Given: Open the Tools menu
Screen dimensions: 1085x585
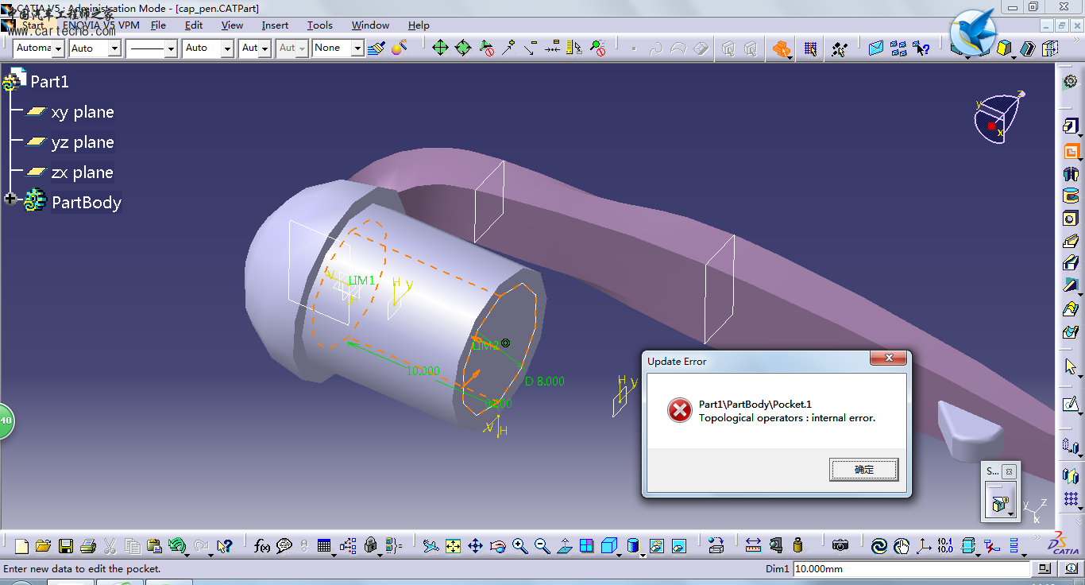Looking at the screenshot, I should tap(320, 25).
